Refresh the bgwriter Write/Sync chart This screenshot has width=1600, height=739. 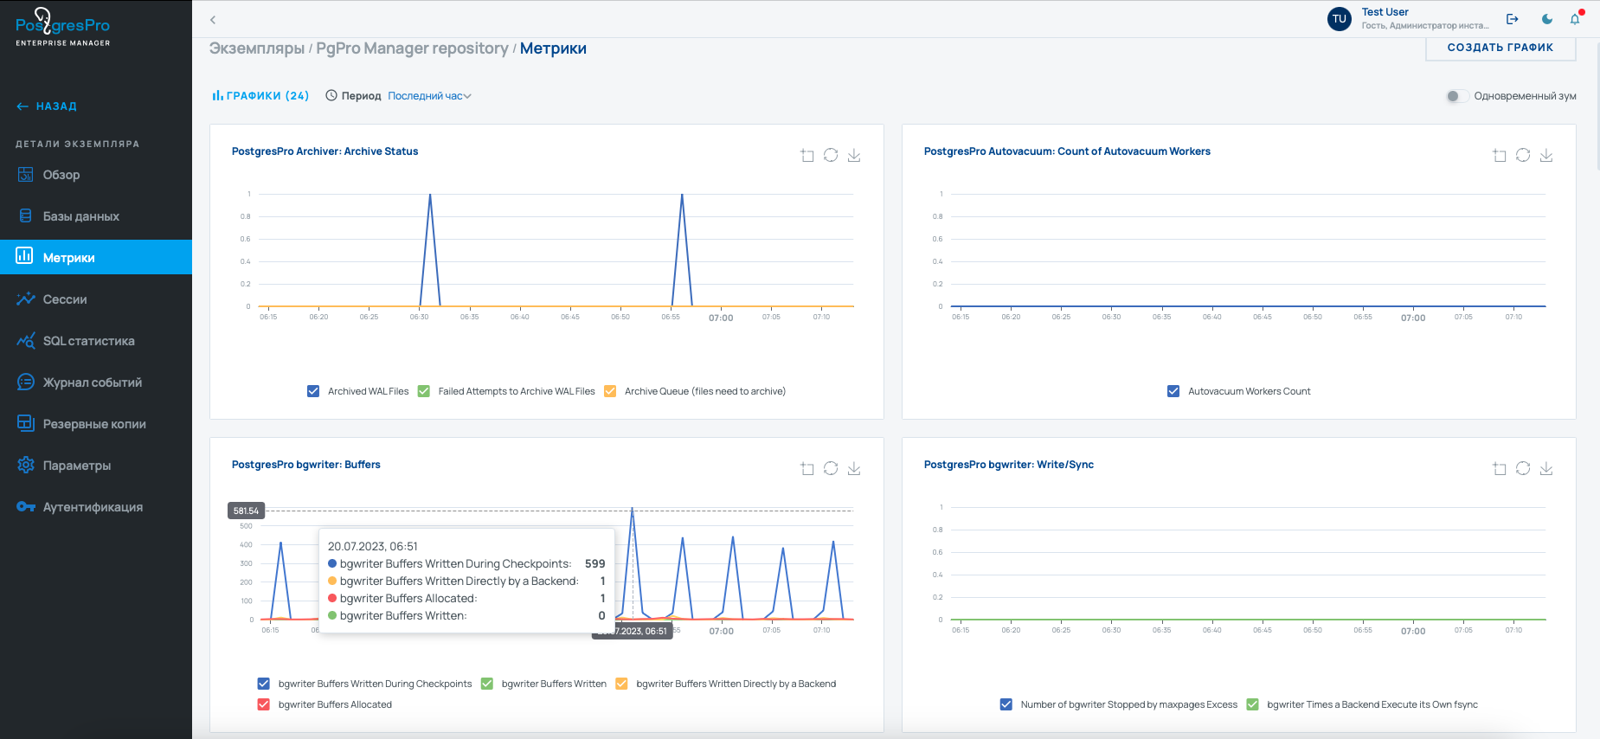tap(1523, 468)
